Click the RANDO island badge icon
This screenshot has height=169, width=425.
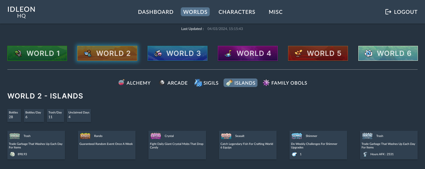[x=85, y=136]
